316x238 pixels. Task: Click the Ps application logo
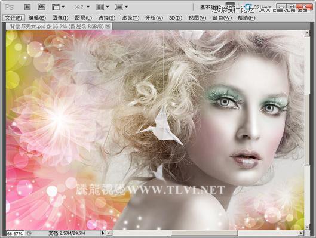(10, 7)
